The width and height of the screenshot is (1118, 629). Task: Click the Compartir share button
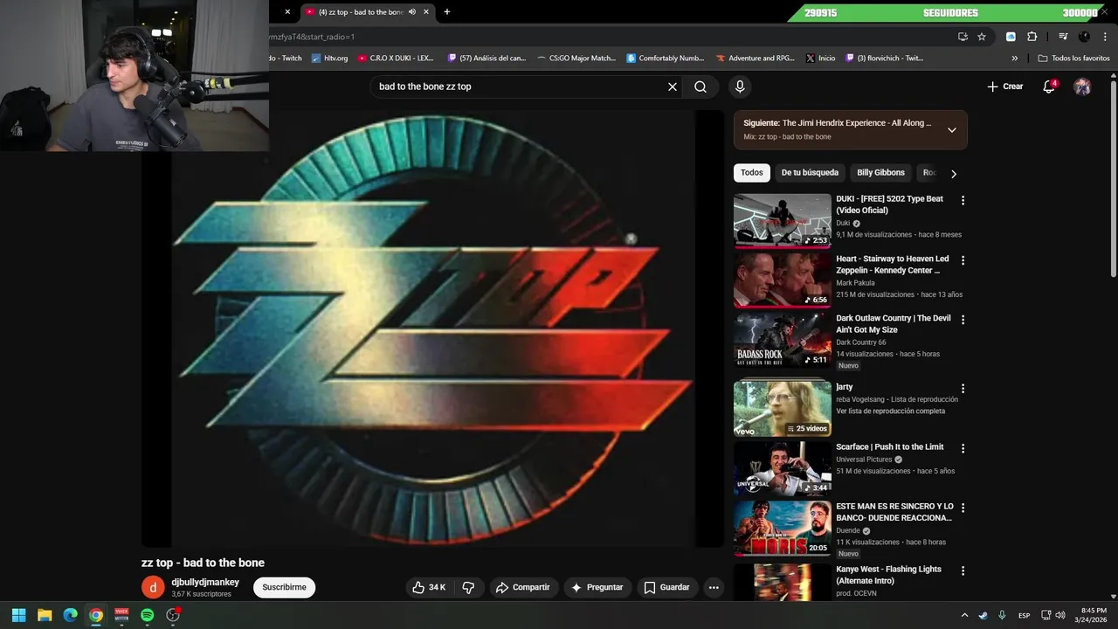pyautogui.click(x=522, y=587)
